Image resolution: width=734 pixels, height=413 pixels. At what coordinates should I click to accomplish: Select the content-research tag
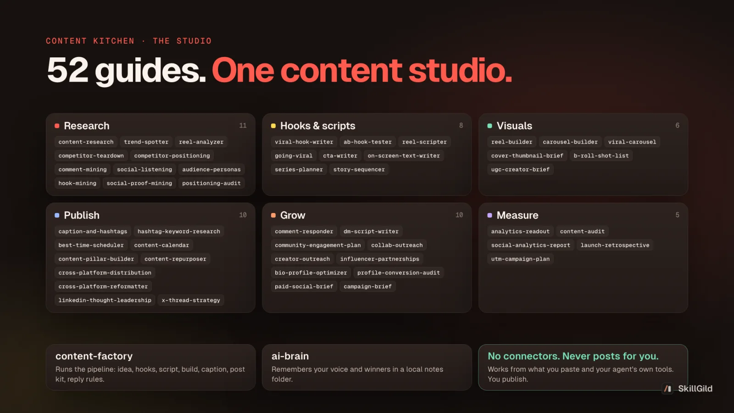(86, 142)
